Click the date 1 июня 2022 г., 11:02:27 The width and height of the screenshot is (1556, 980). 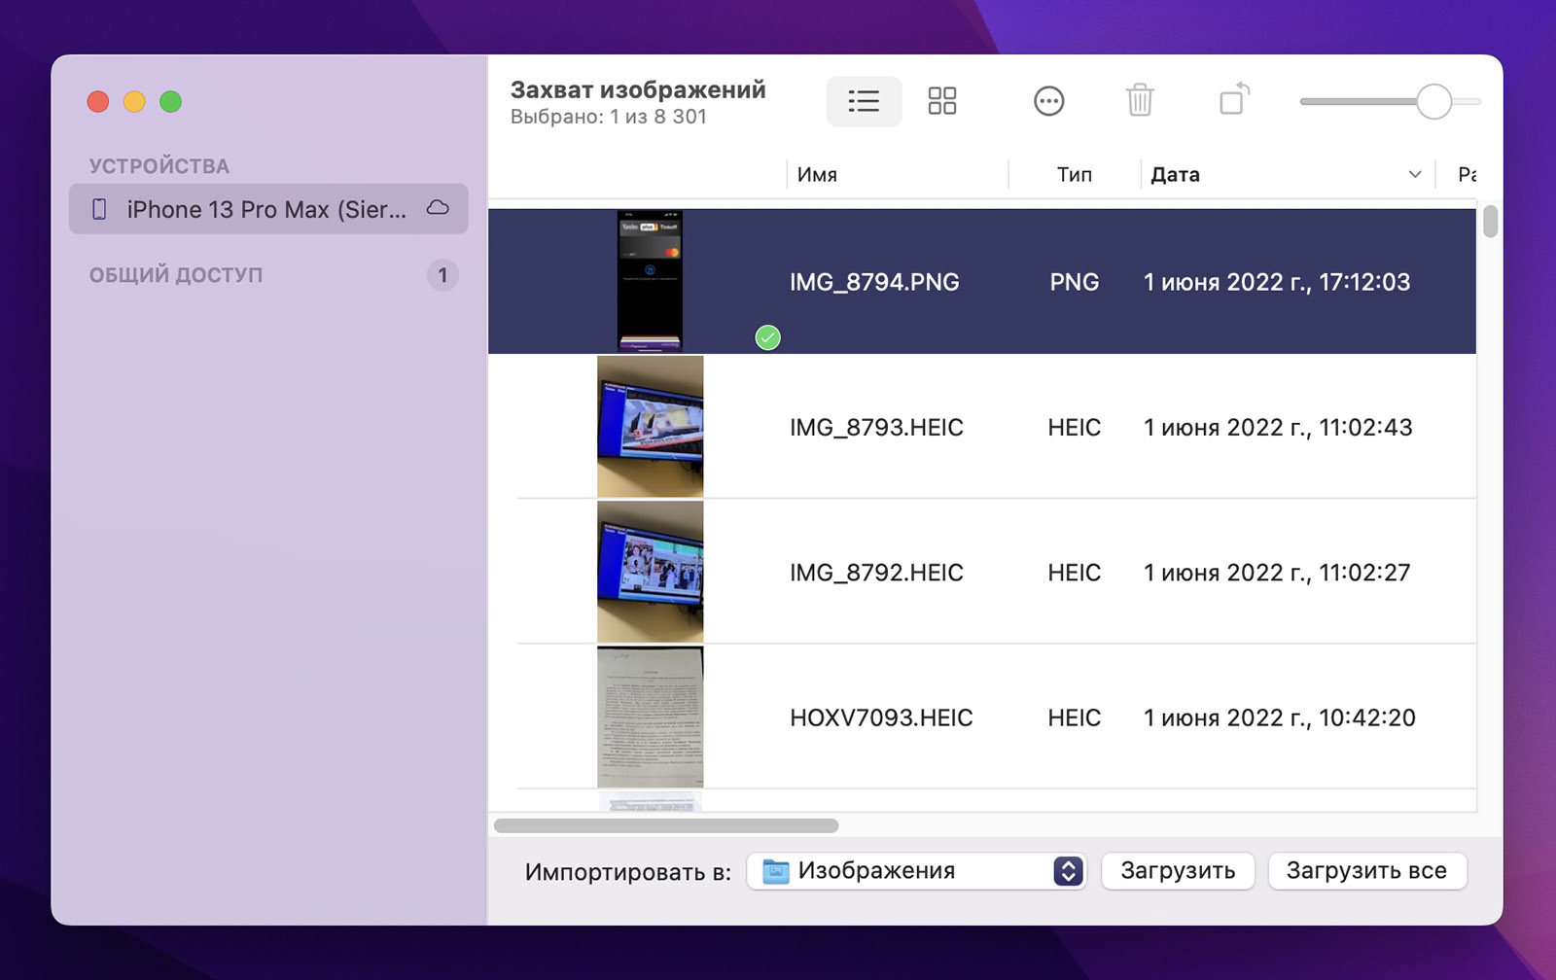pos(1277,573)
